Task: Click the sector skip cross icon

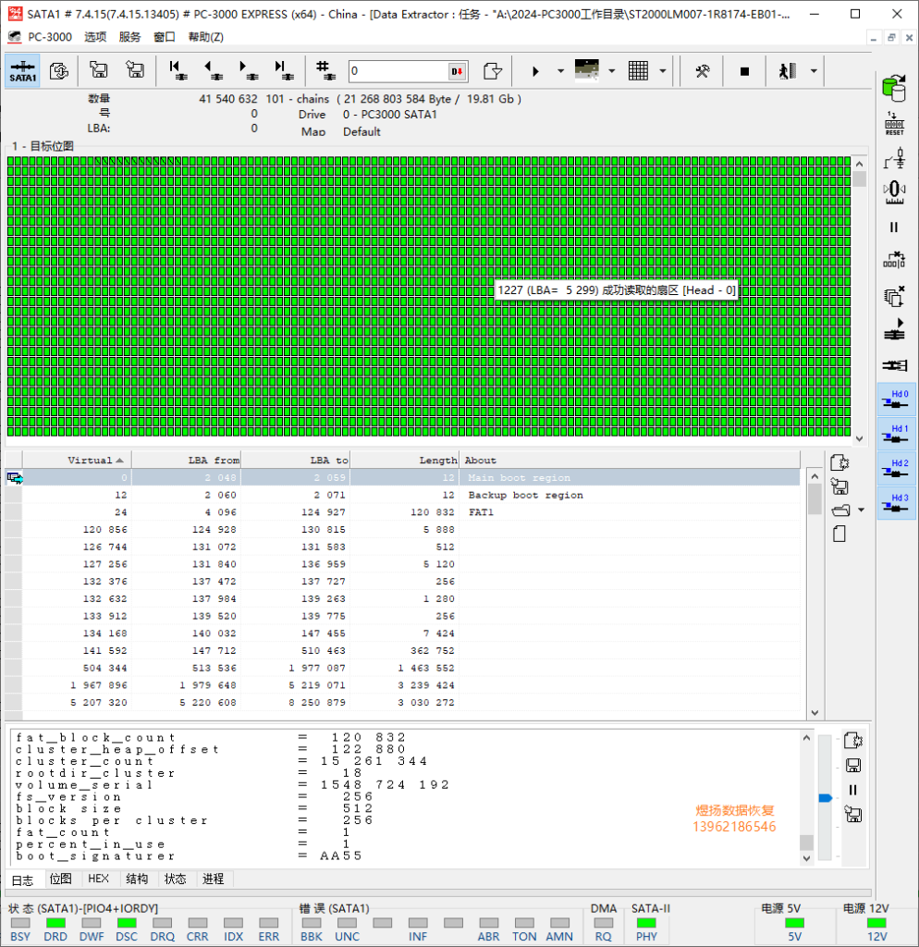Action: click(894, 260)
